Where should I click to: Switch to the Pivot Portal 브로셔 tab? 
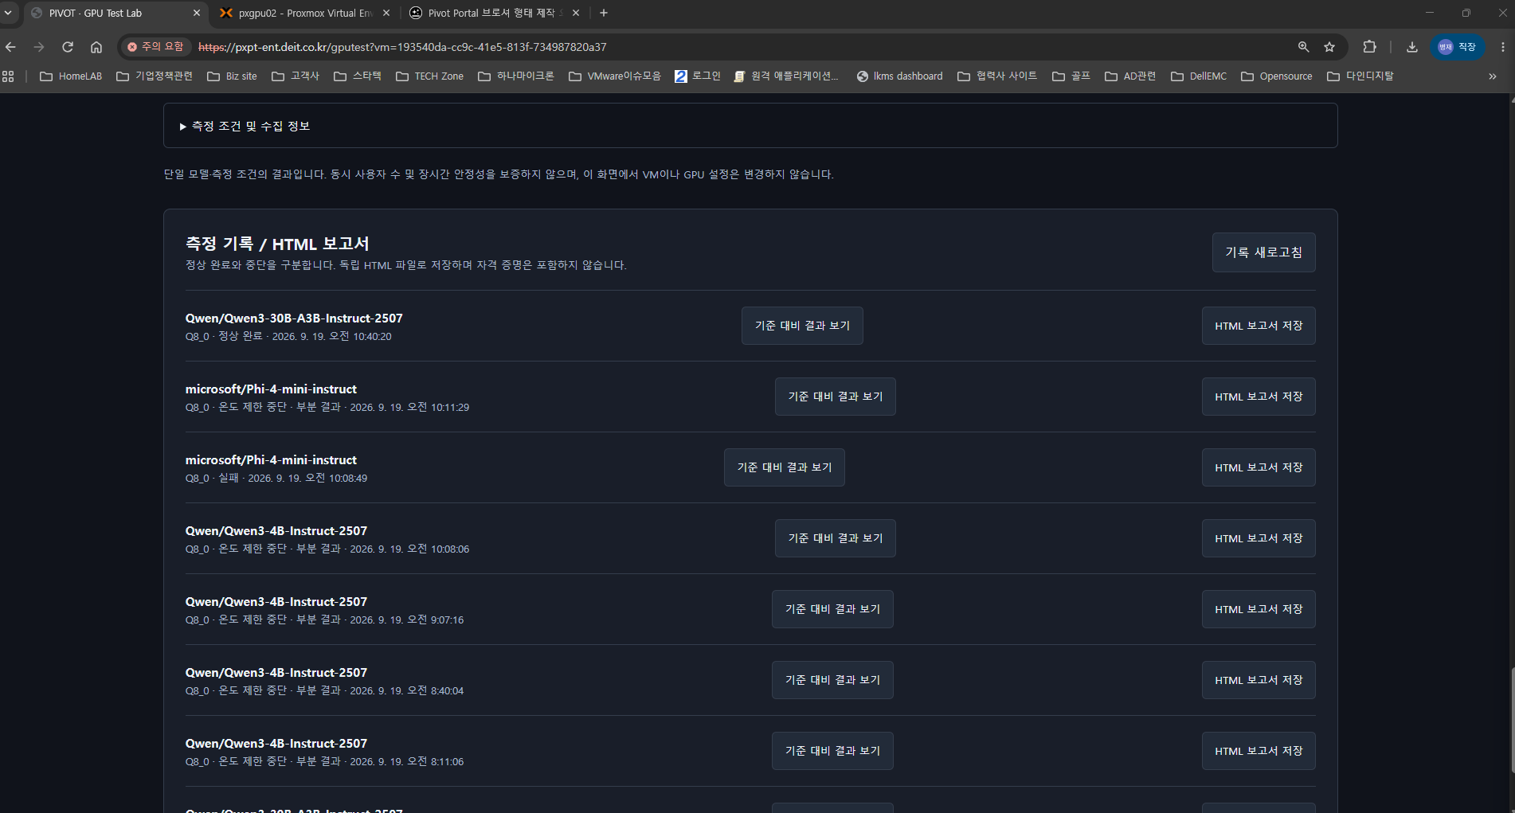point(494,13)
